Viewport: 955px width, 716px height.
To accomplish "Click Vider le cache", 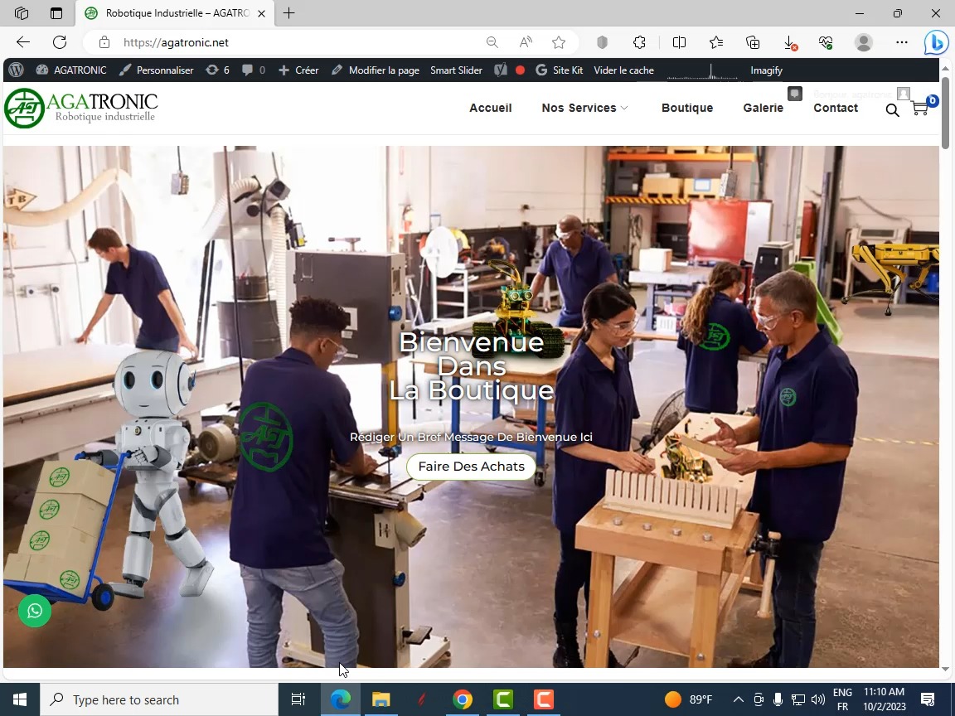I will tap(623, 70).
